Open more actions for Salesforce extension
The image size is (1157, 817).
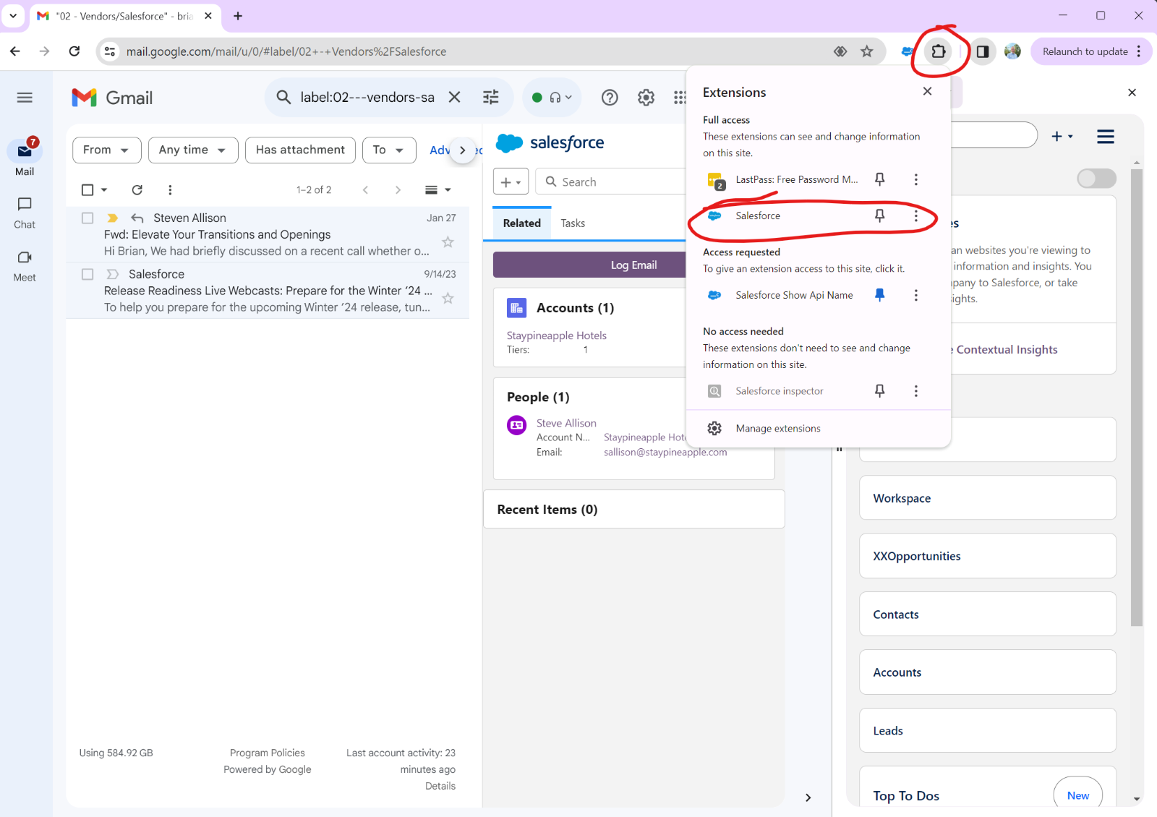tap(916, 215)
